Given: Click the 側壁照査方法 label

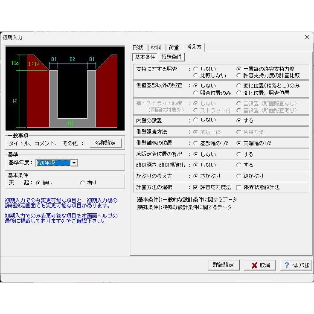Looking at the screenshot, I should (x=151, y=132).
